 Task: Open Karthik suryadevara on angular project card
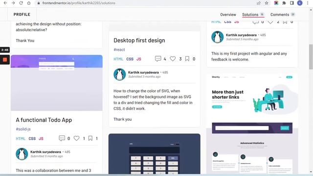pos(241,35)
